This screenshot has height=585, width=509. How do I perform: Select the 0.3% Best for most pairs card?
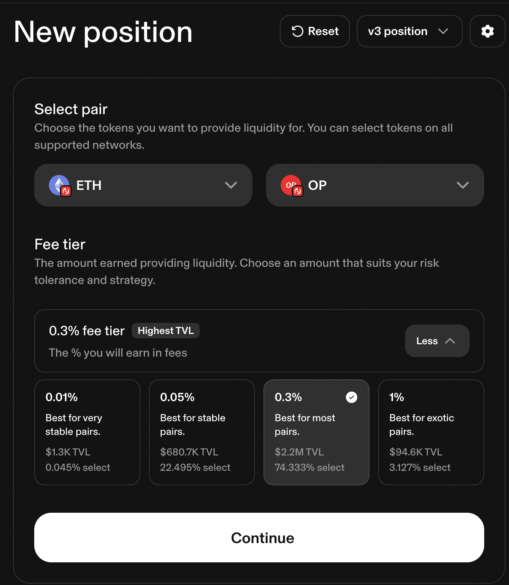tap(316, 432)
